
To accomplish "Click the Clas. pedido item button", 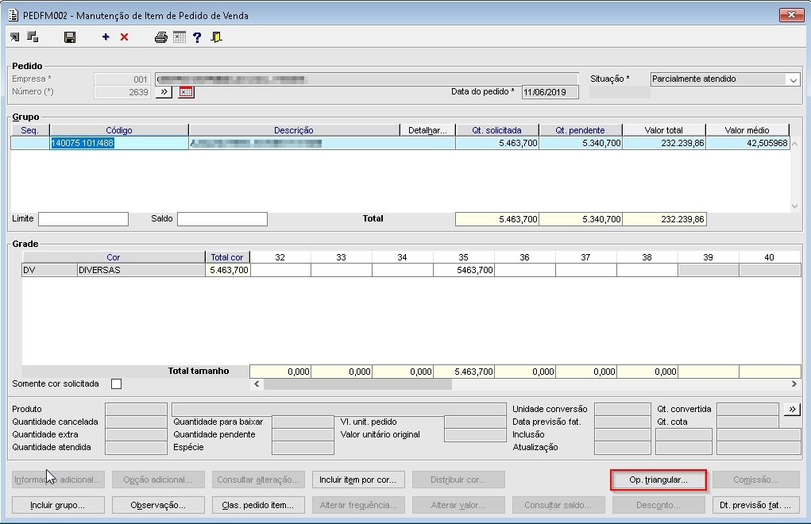I will tap(258, 506).
